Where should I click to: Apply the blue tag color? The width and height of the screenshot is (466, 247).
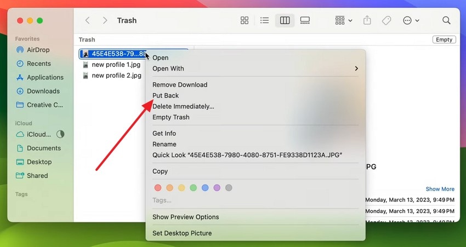[x=205, y=188]
